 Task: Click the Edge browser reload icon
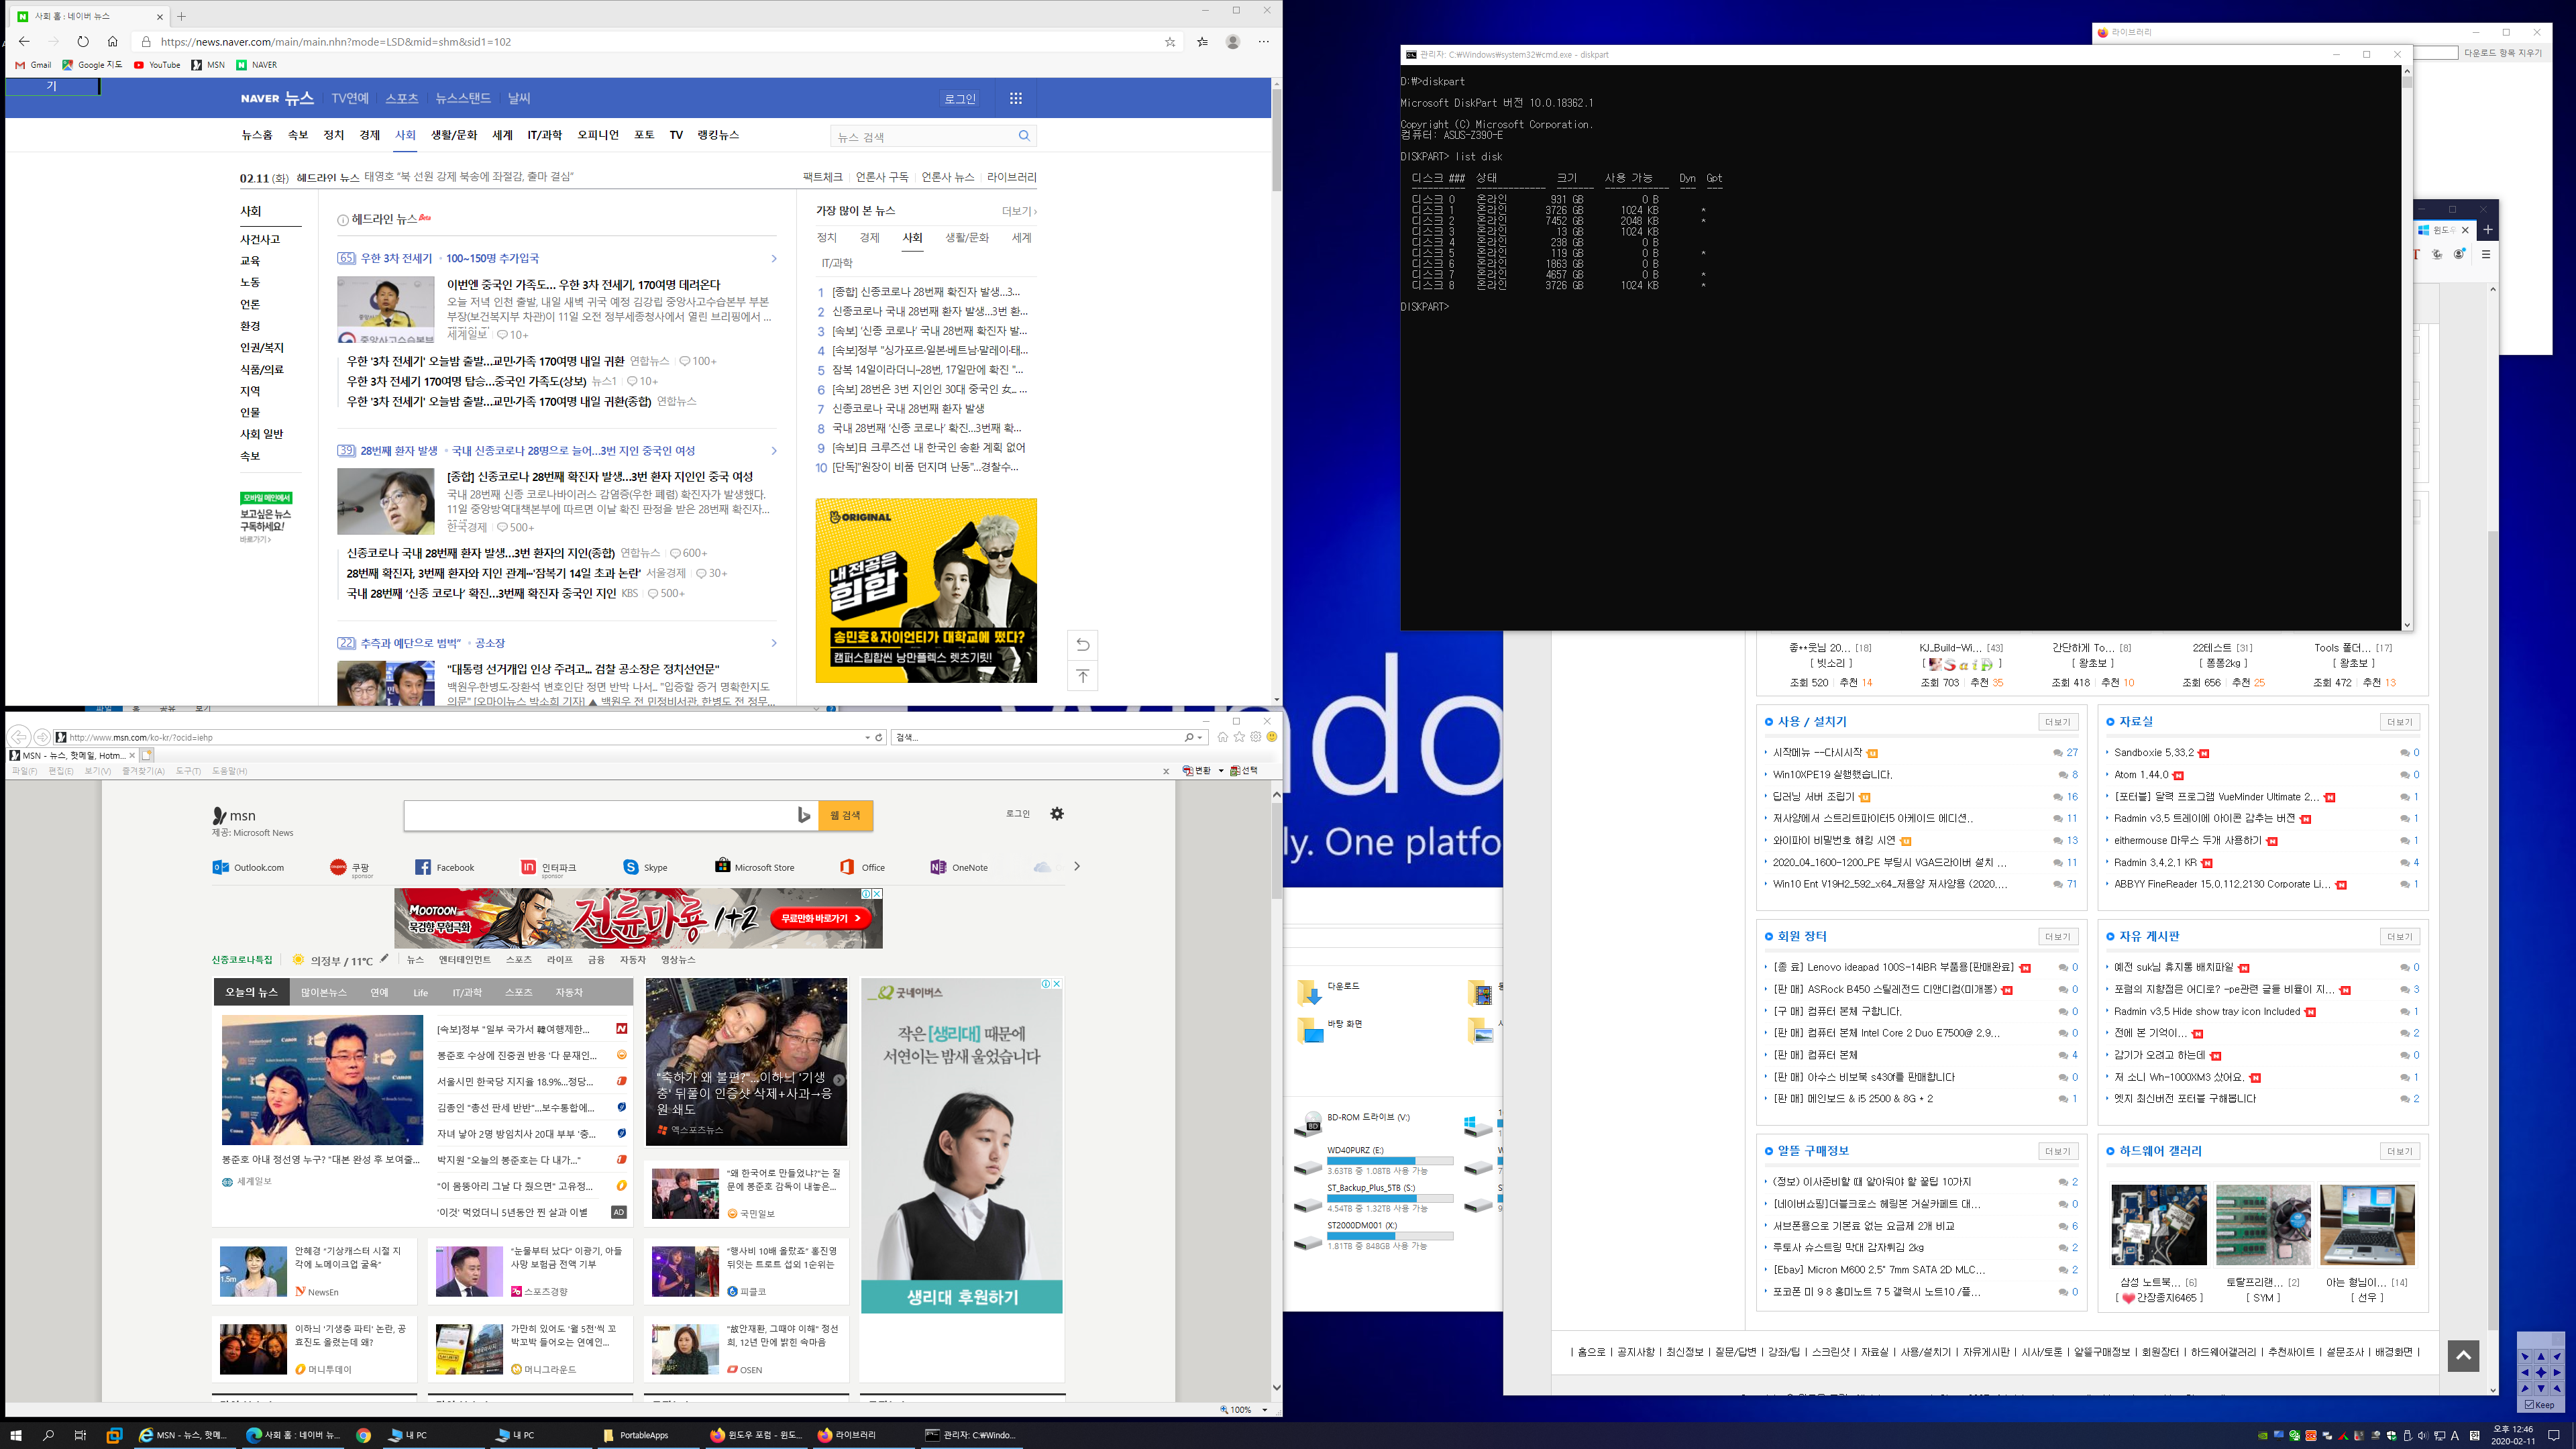pyautogui.click(x=83, y=41)
